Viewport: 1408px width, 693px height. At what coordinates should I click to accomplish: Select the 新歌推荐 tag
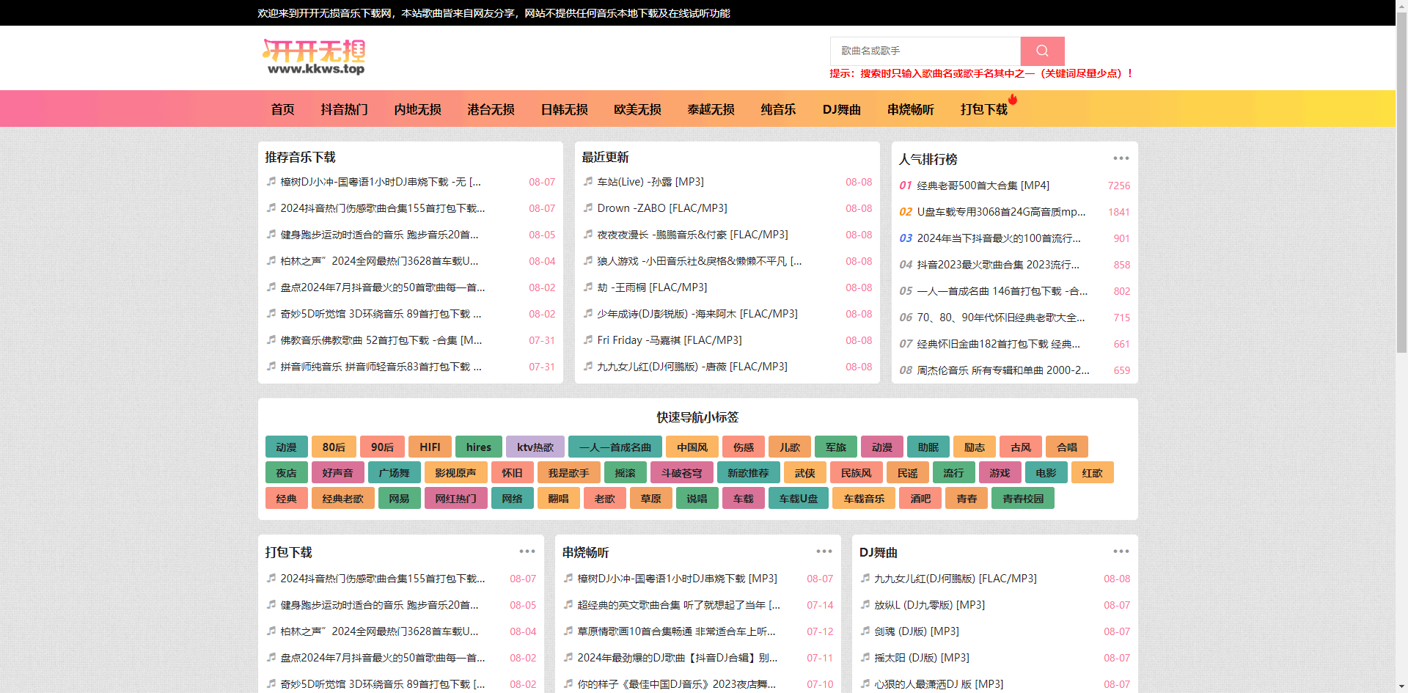(x=748, y=472)
